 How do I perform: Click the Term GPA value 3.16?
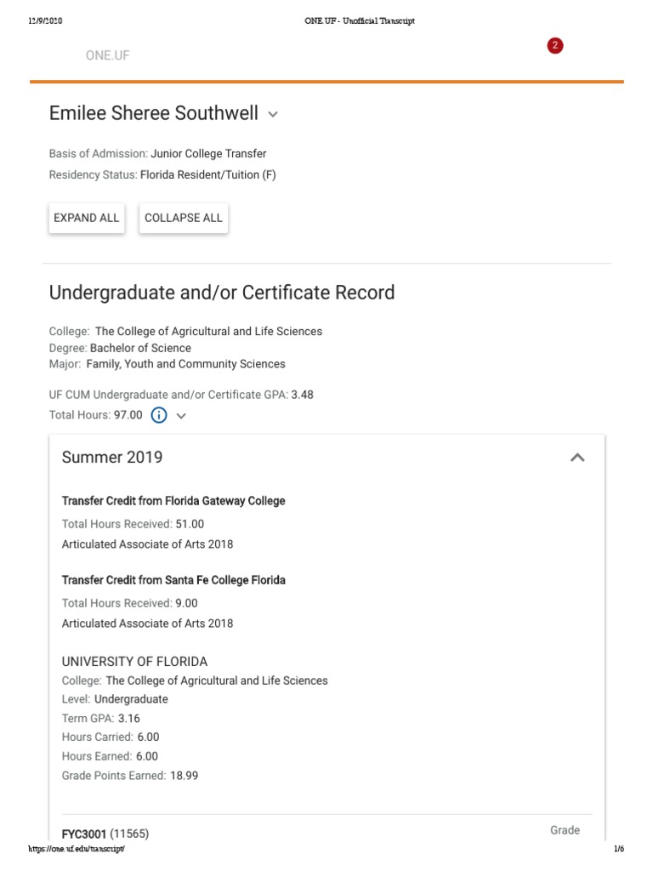coord(129,718)
